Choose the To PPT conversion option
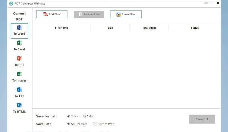228x132 pixels. [19, 61]
